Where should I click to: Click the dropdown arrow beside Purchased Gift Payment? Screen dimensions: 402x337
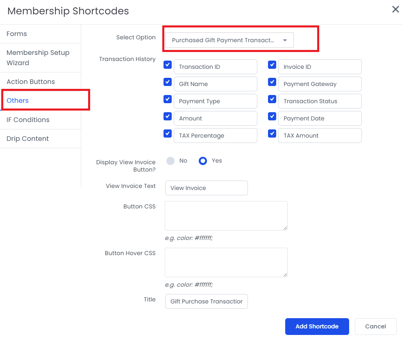(285, 40)
